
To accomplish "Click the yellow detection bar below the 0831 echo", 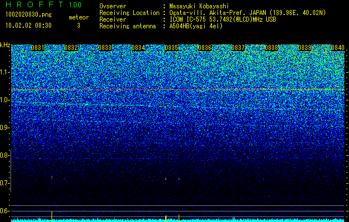I will point(52,216).
